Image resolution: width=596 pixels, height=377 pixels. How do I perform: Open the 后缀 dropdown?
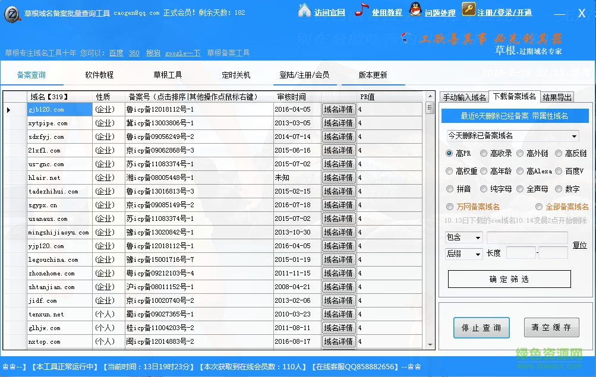click(x=465, y=253)
